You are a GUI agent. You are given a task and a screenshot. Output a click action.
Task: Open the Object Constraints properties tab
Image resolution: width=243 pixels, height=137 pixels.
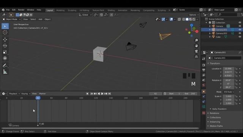(204, 102)
